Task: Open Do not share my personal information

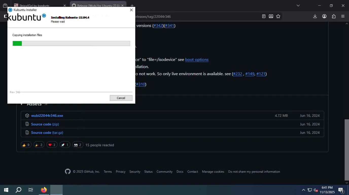Action: [254, 172]
